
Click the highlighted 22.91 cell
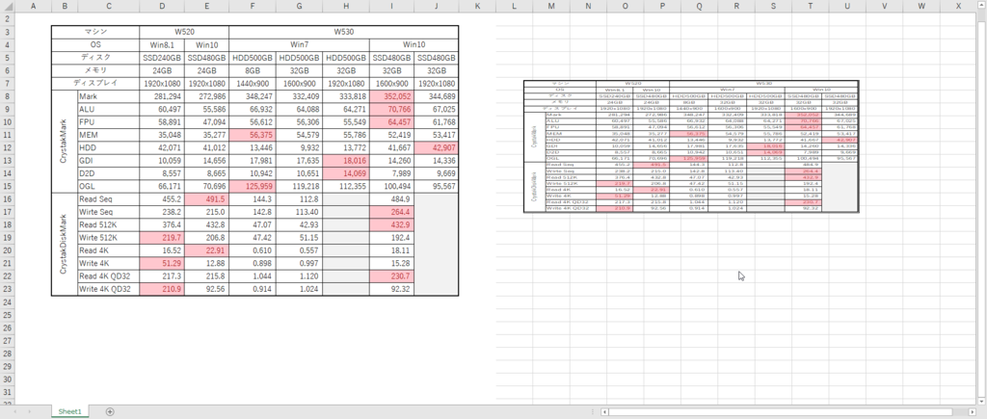207,251
